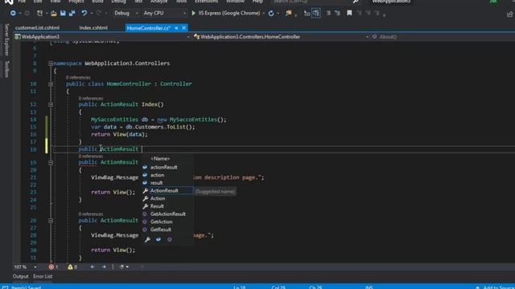The width and height of the screenshot is (515, 289).
Task: Click the 0 references link above line 26
Action: pyautogui.click(x=91, y=214)
